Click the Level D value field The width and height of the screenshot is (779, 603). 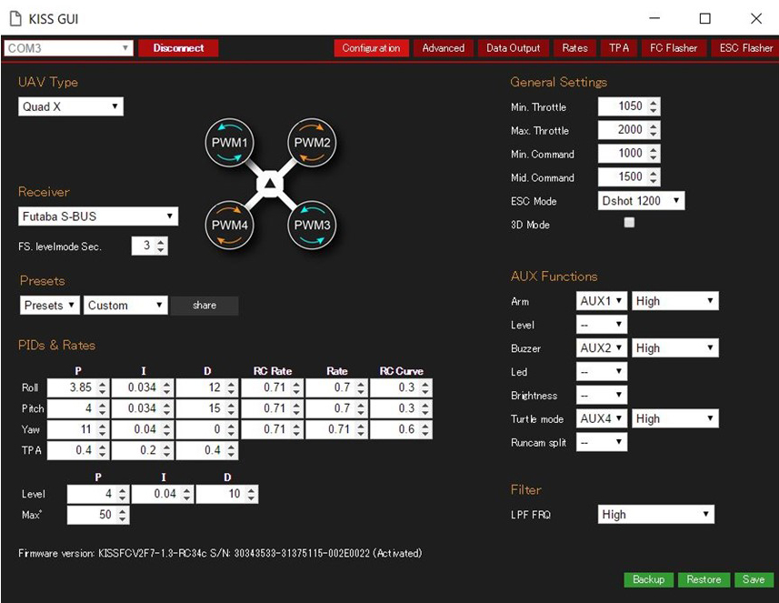point(227,494)
